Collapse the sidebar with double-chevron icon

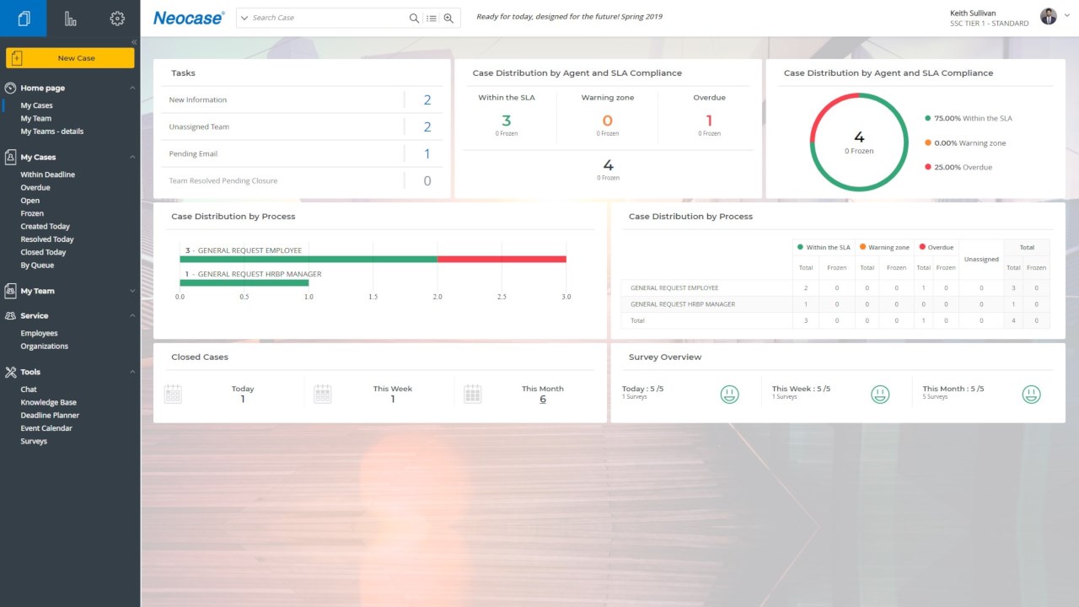pos(133,42)
